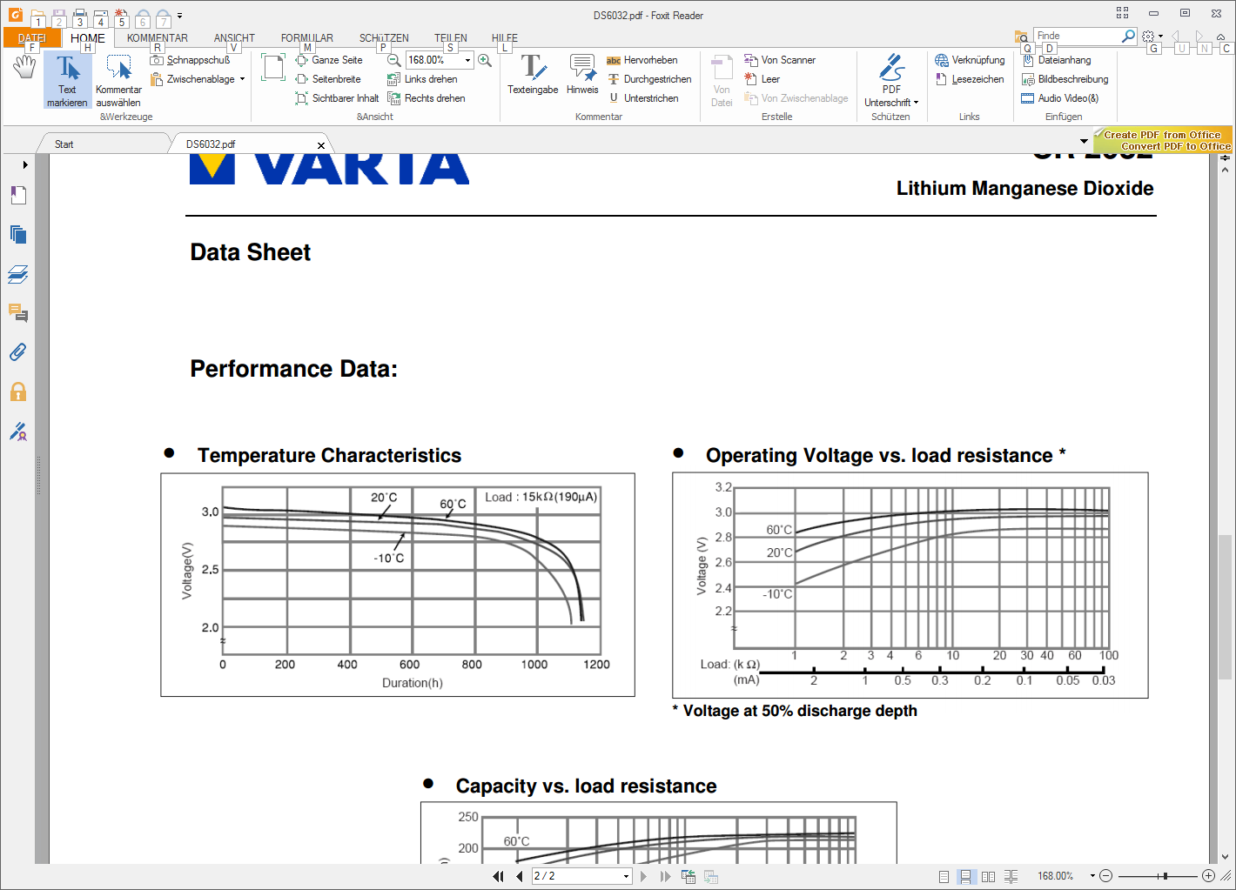Open the page thumbnails sidebar panel
Screen dimensions: 1236x890
(18, 234)
